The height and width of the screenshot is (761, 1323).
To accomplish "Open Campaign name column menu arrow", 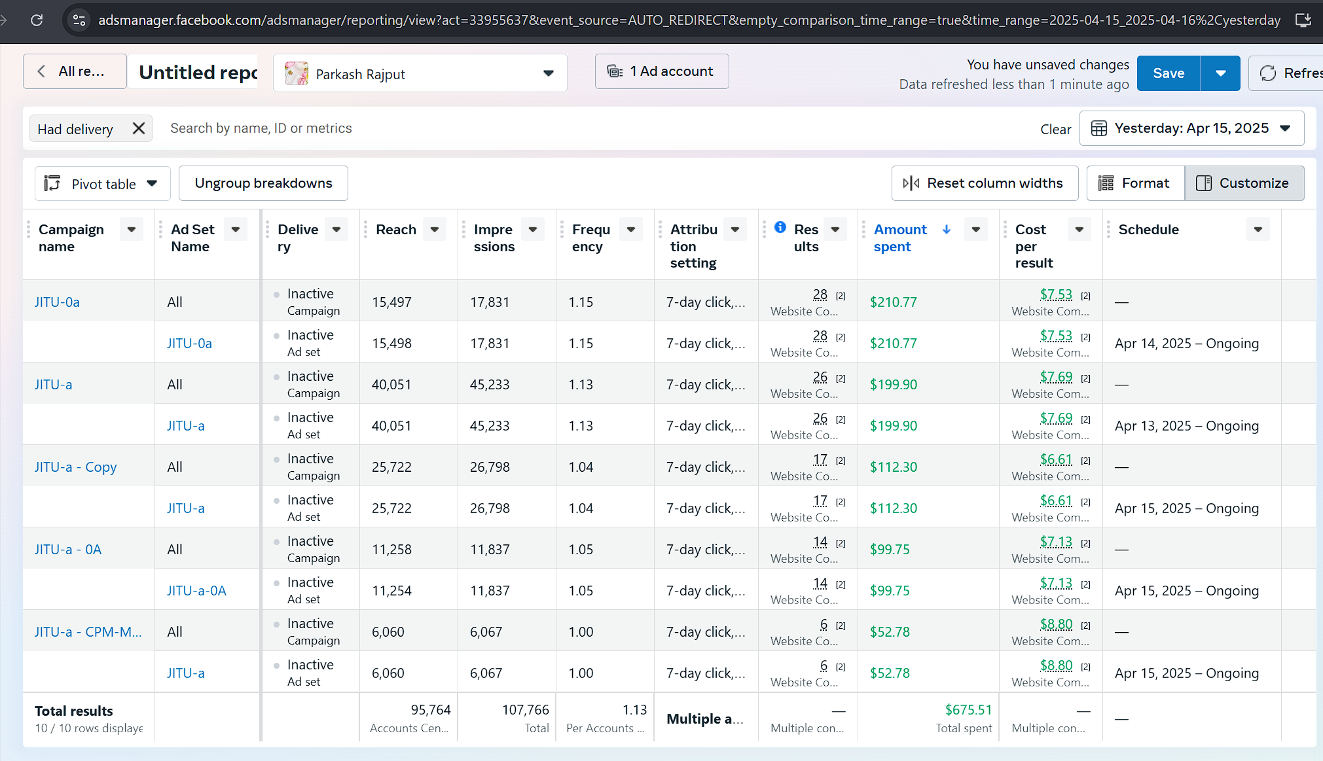I will (131, 230).
